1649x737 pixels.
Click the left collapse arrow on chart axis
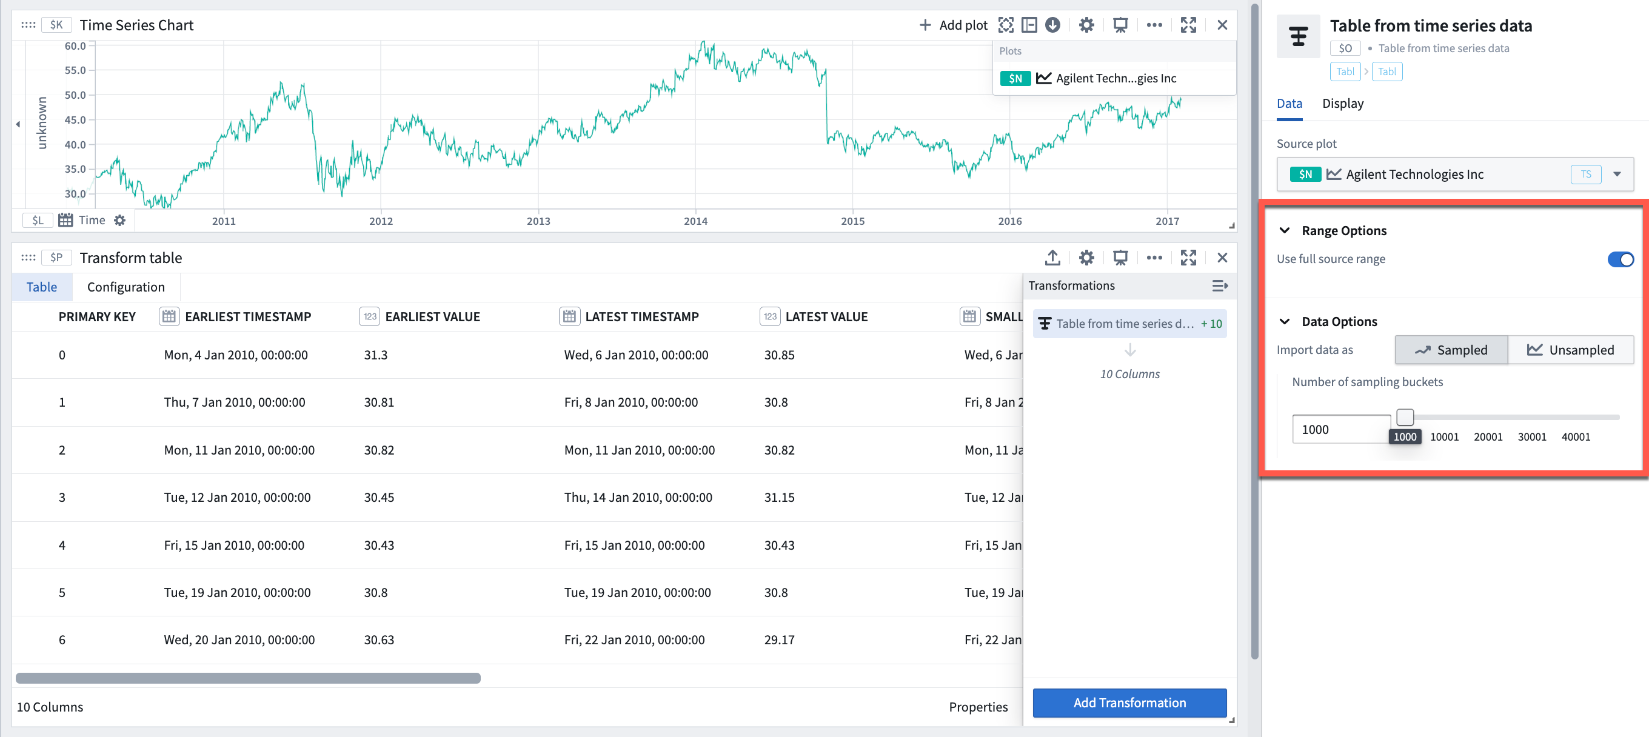18,124
